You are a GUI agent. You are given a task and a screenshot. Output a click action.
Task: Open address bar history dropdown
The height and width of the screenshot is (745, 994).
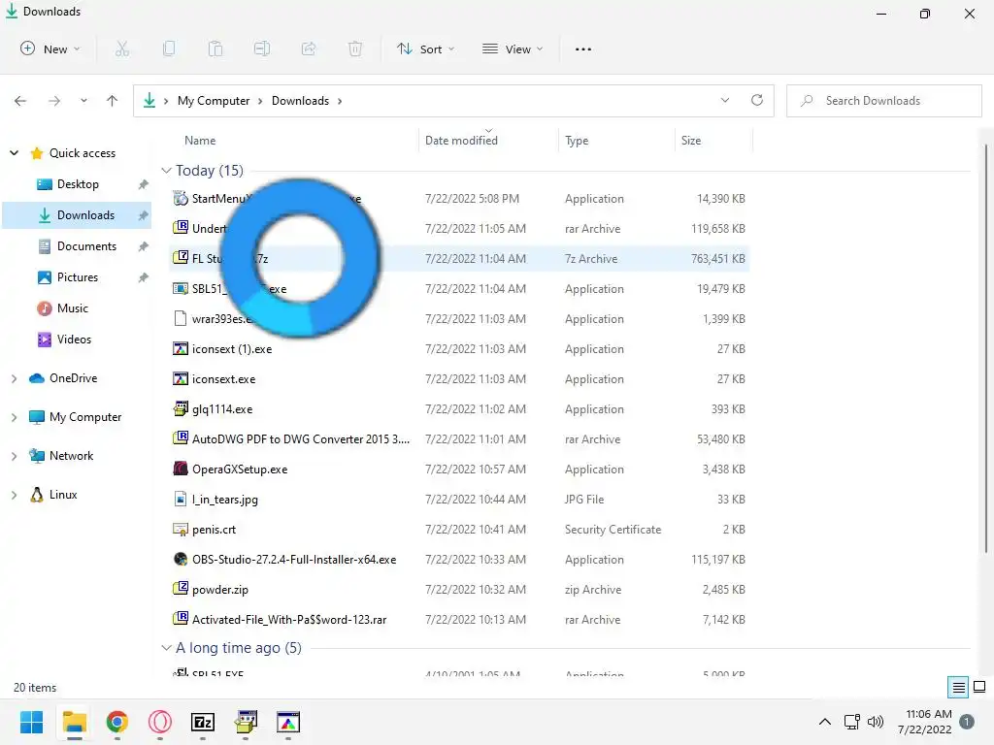point(725,100)
